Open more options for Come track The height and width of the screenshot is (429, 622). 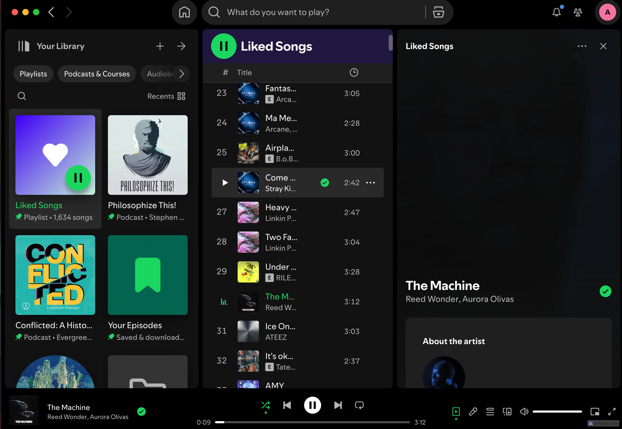tap(371, 183)
